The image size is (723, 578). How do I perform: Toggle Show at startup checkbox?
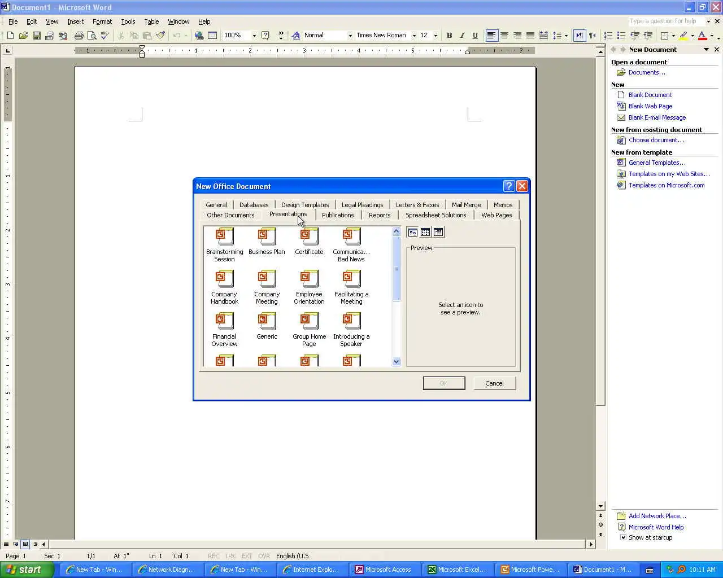tap(624, 537)
